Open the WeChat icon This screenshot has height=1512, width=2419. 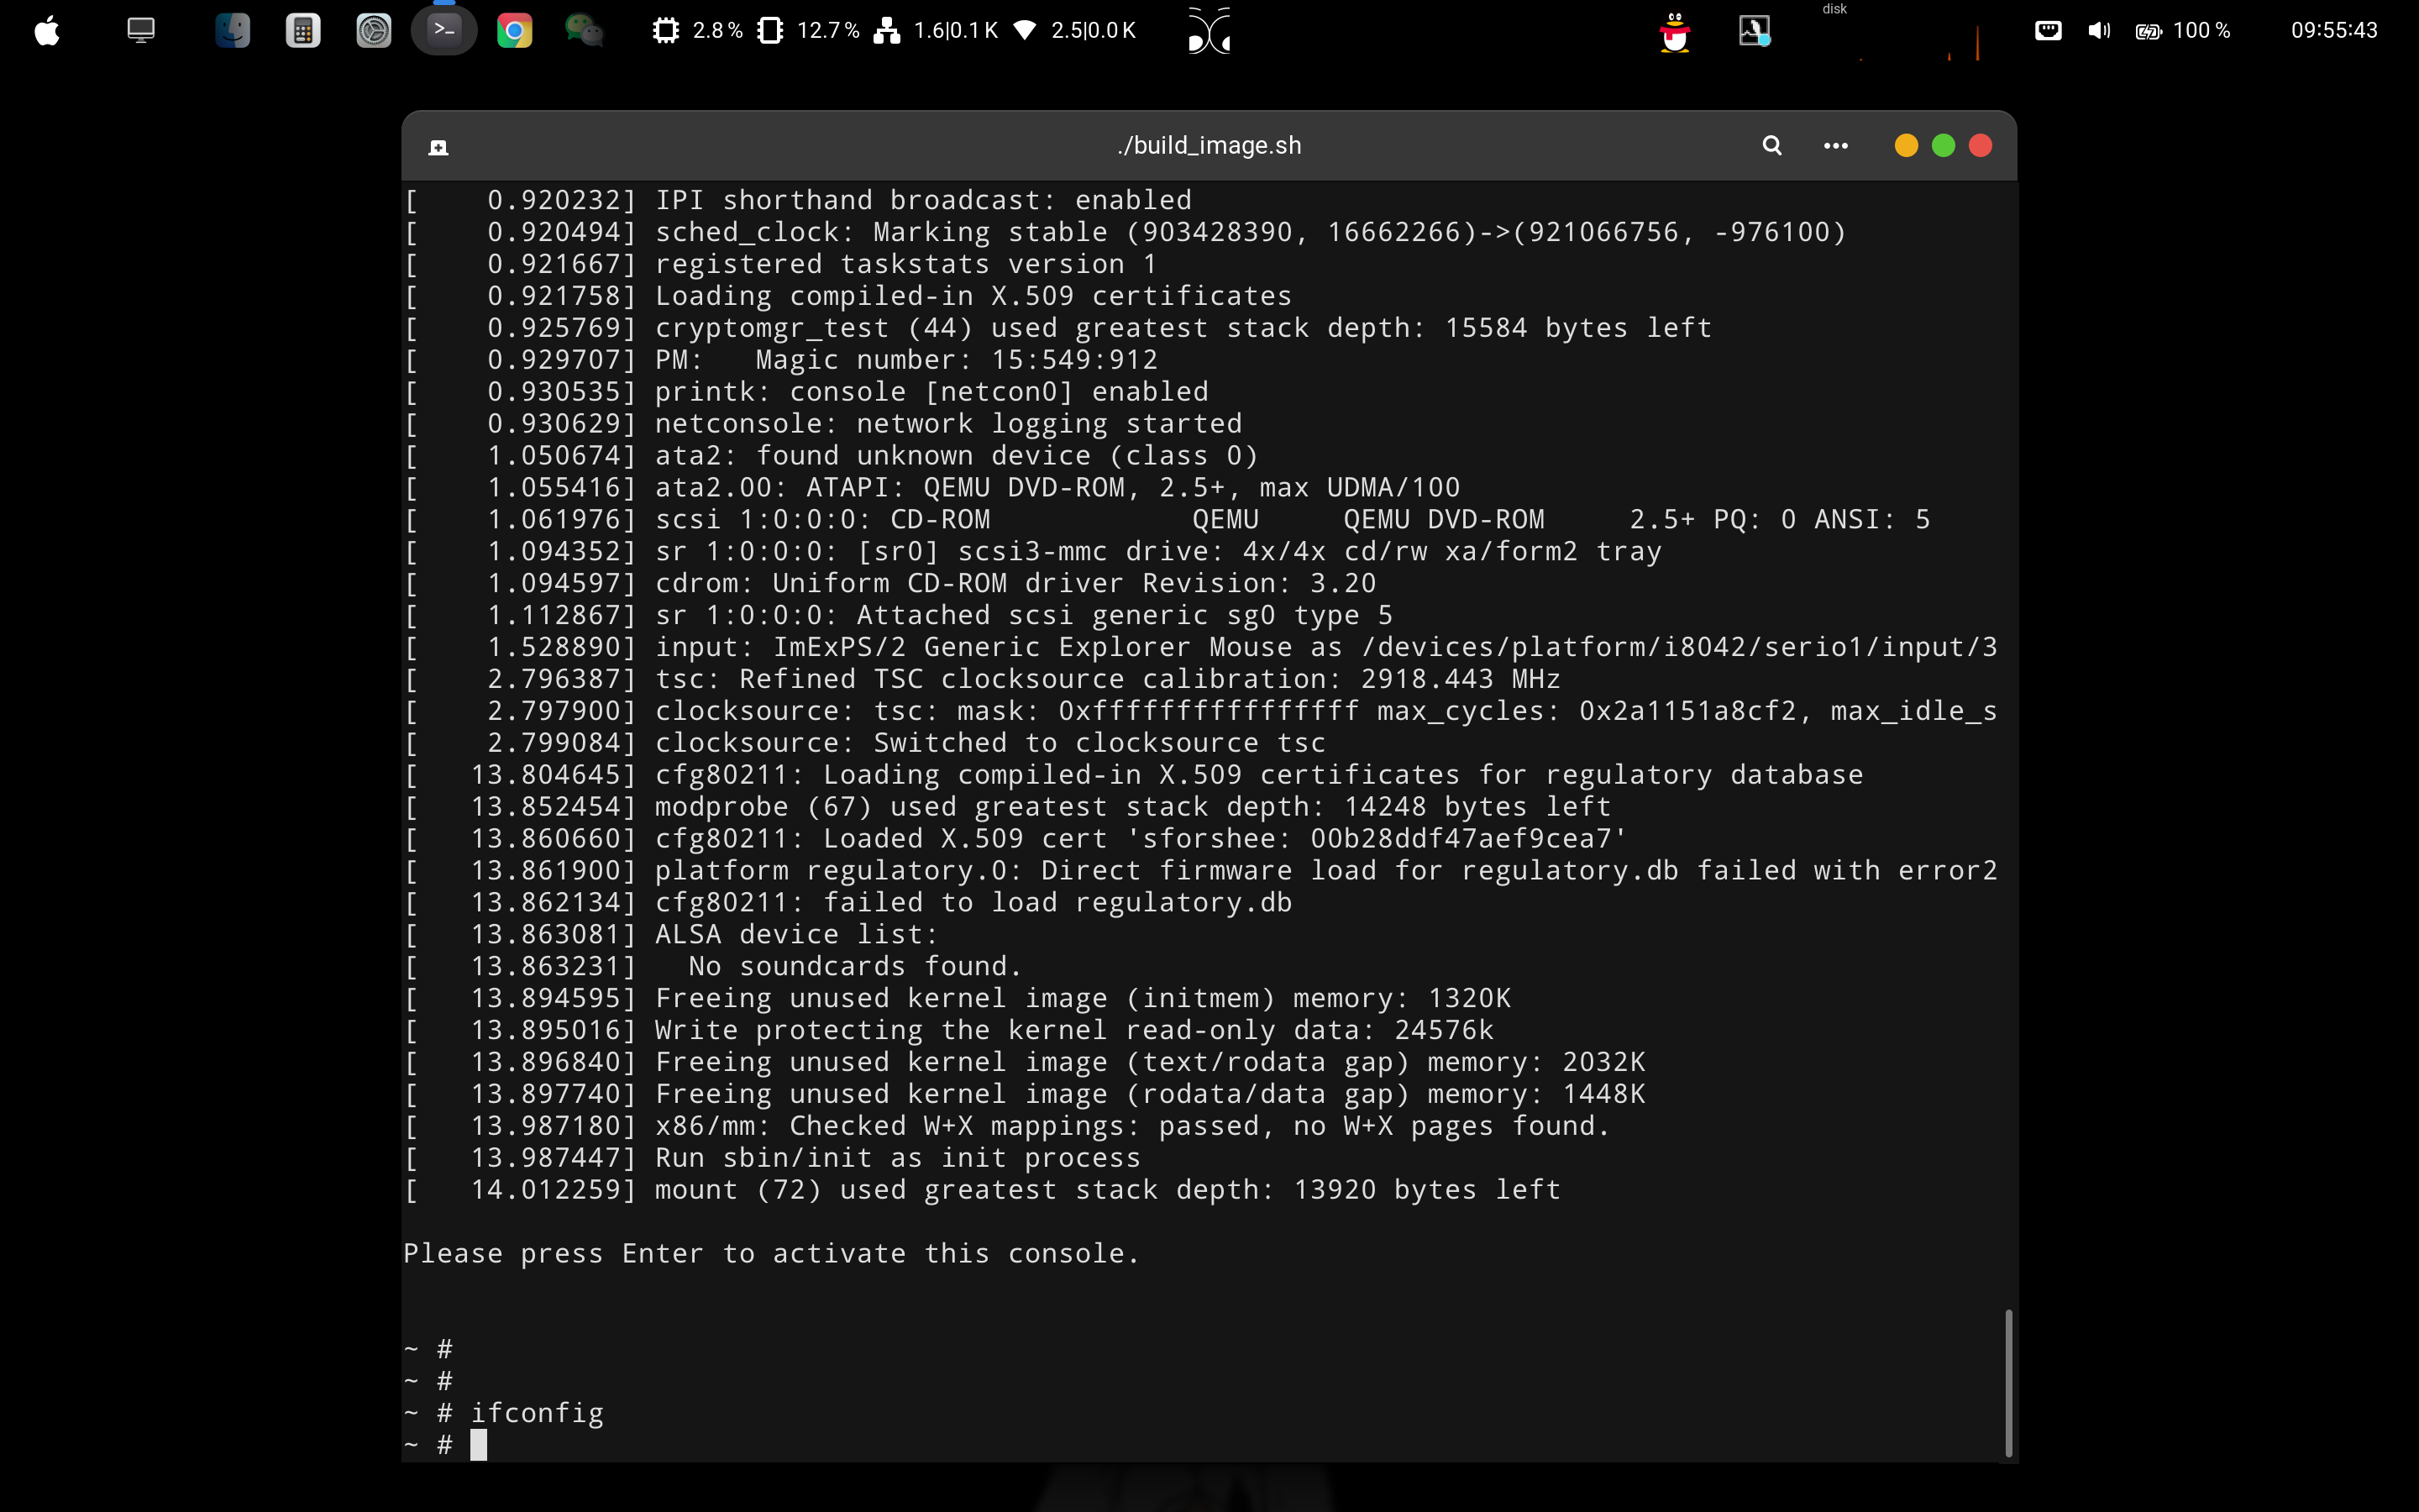click(x=585, y=31)
